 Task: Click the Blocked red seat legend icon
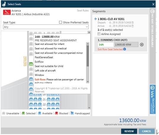pos(56,113)
